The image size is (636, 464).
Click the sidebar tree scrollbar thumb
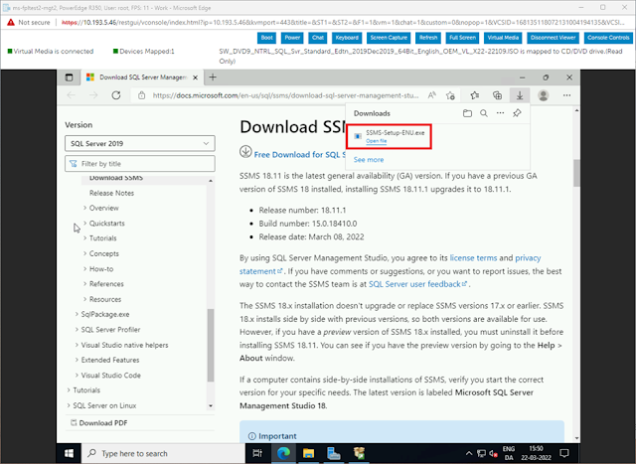coord(211,345)
